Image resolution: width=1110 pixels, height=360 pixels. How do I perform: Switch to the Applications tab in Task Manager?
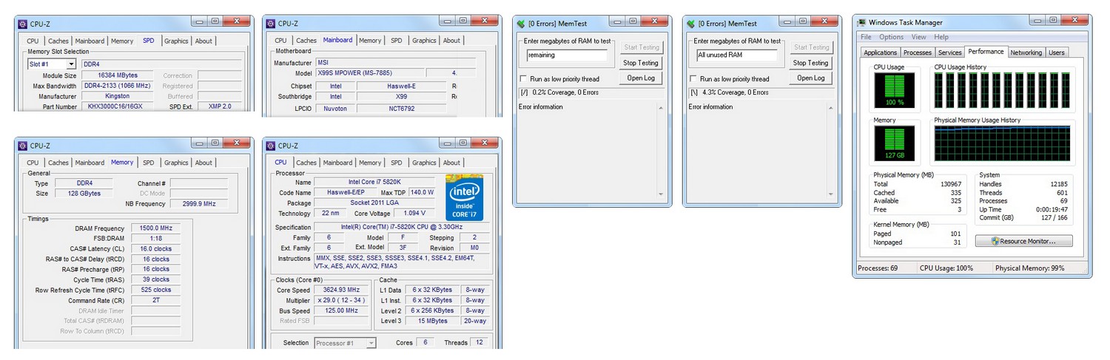881,52
